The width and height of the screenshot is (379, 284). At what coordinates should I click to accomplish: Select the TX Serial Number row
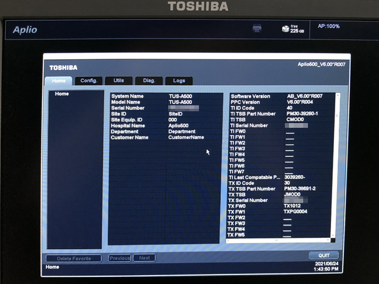(x=280, y=200)
